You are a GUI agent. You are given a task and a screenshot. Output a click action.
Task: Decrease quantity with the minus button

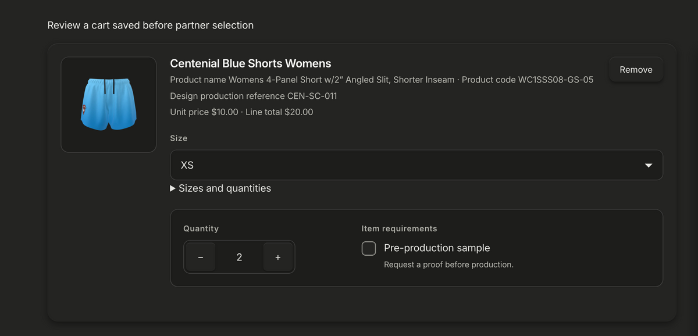pyautogui.click(x=201, y=257)
